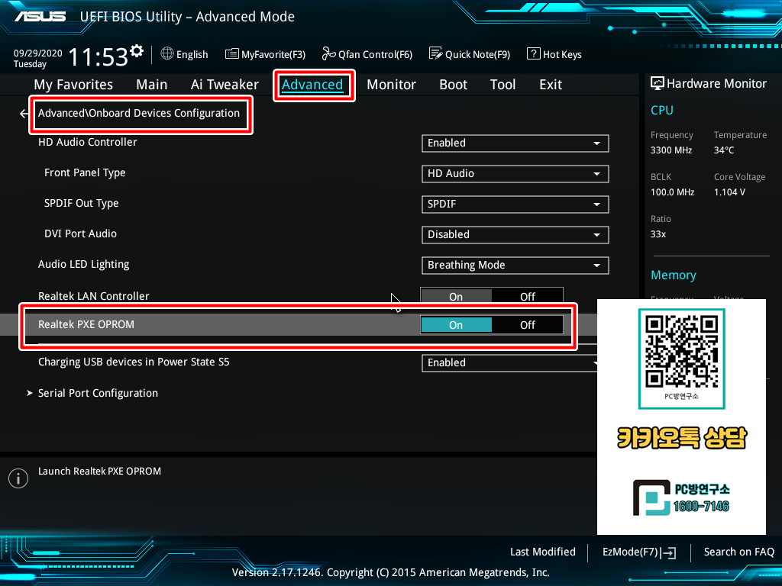
Task: Select the Realtek LAN Controller label
Action: 93,296
